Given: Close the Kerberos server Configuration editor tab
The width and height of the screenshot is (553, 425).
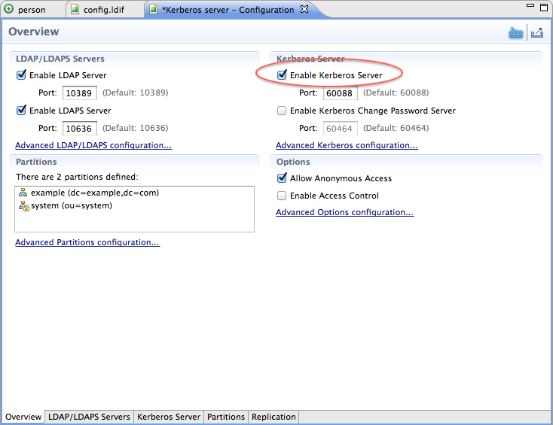Looking at the screenshot, I should coord(304,10).
